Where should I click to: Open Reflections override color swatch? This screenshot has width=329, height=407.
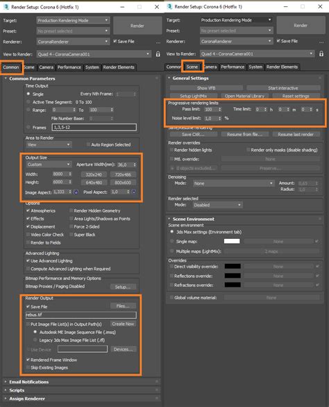(x=233, y=276)
